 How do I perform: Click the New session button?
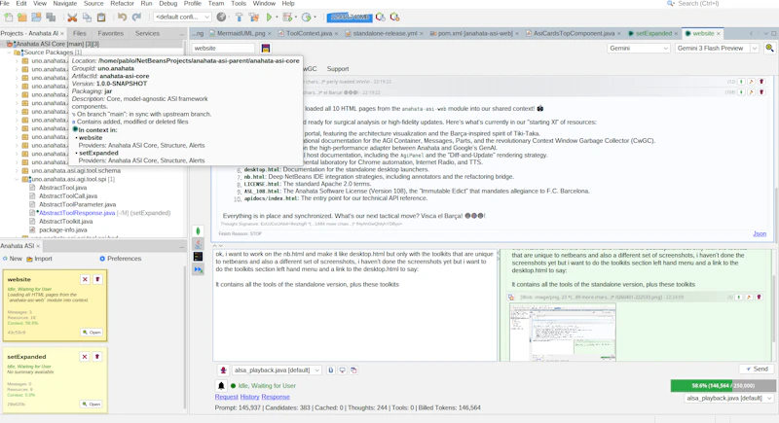[x=13, y=259]
